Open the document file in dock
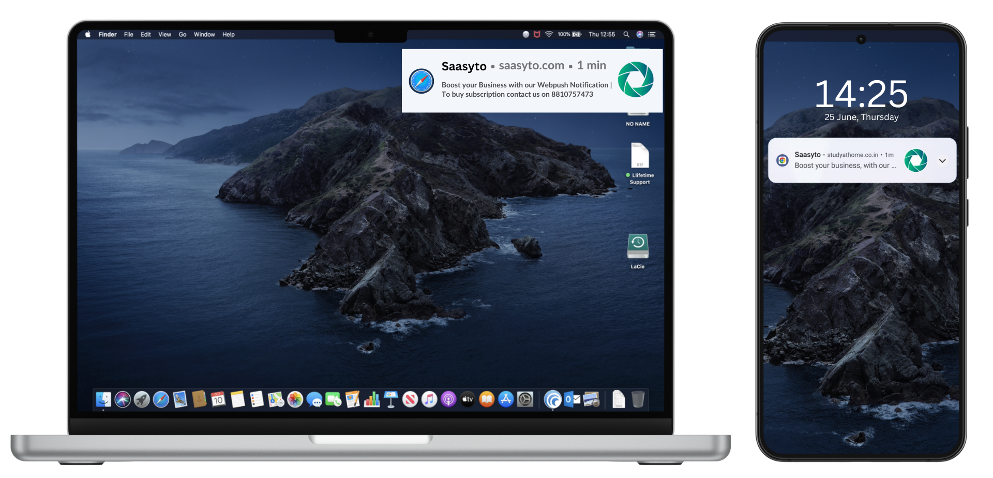Viewport: 993px width, 478px height. (x=619, y=399)
